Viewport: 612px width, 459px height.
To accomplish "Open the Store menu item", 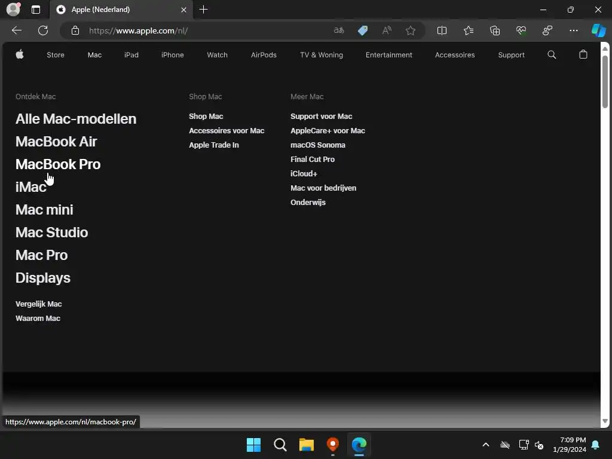I will pyautogui.click(x=56, y=55).
